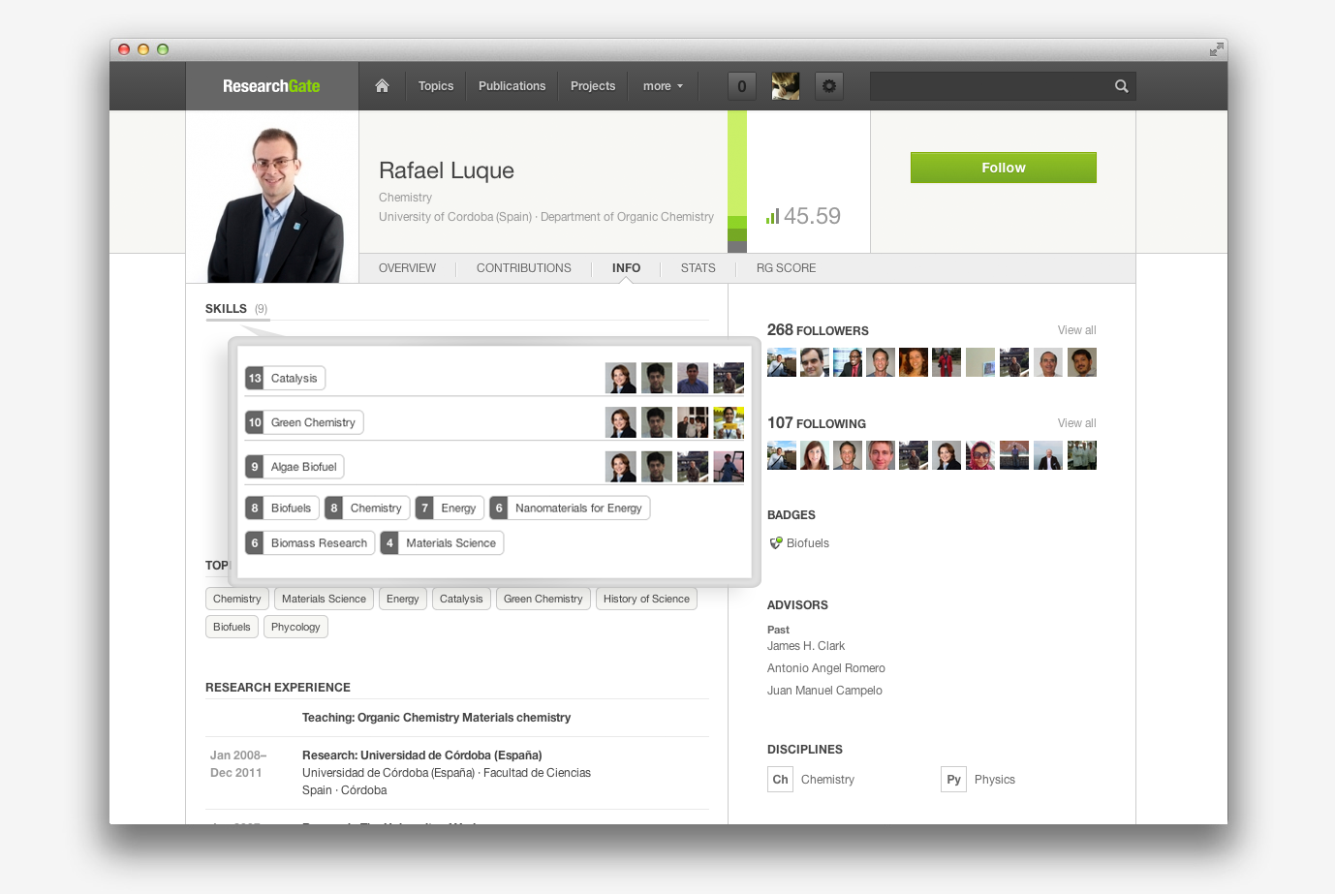This screenshot has width=1335, height=894.
Task: Select the Catalysis skill tag
Action: click(285, 379)
